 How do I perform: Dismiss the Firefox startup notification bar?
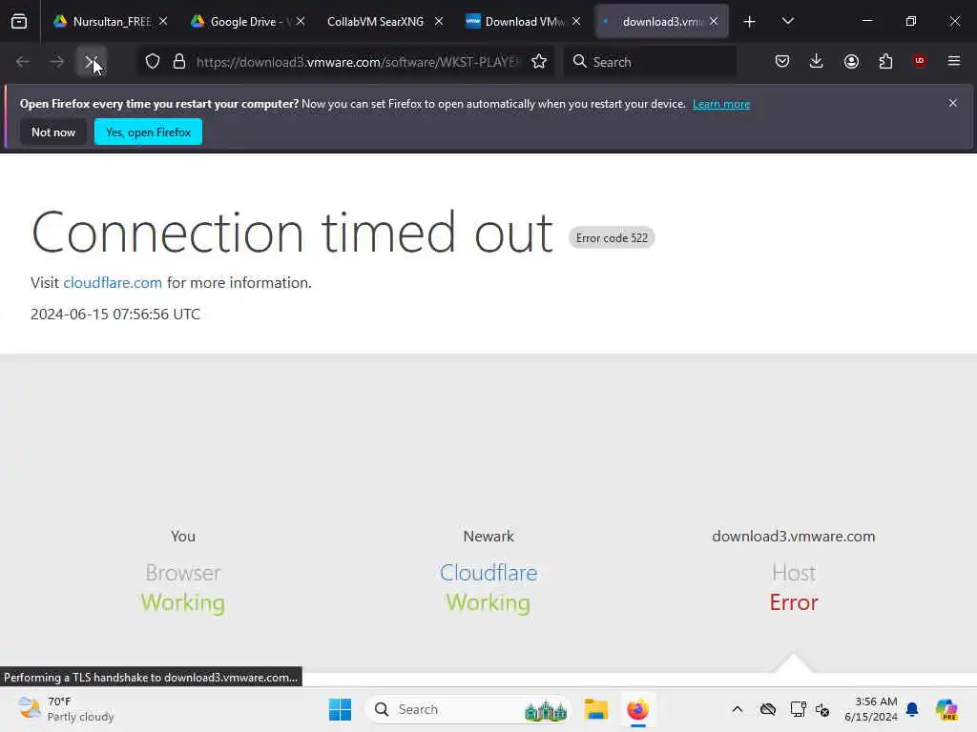(x=953, y=103)
